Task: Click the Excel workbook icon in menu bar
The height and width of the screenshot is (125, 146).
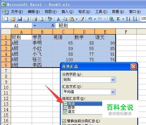Action: [x=6, y=12]
